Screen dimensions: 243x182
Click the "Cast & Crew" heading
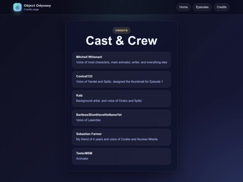pos(121,40)
